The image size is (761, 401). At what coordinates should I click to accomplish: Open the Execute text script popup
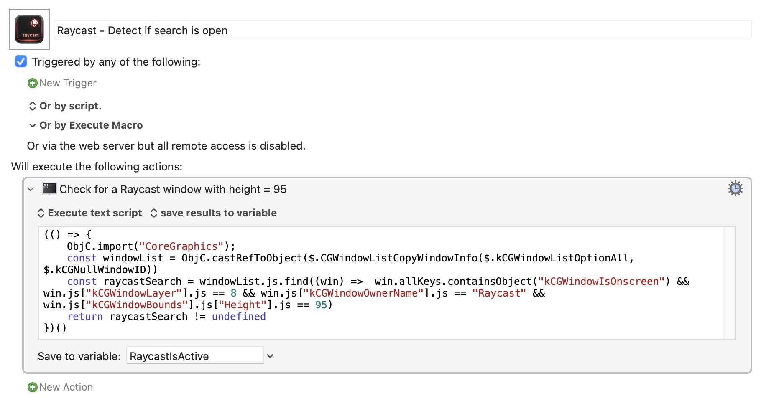(x=90, y=213)
